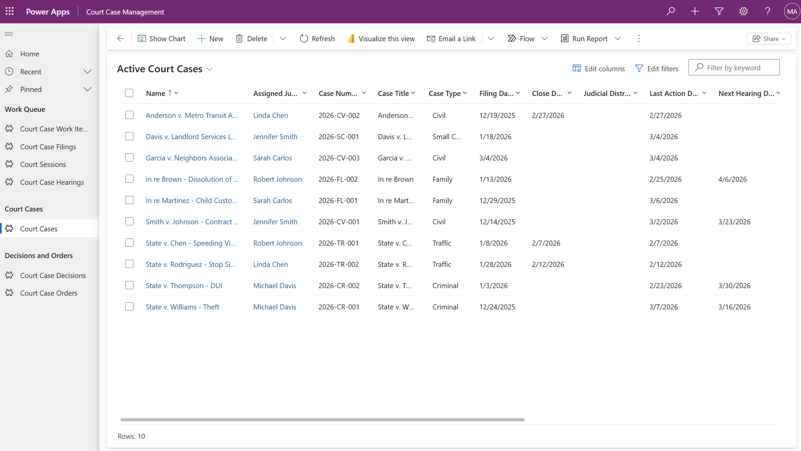Check the In re Martinez row

(129, 200)
